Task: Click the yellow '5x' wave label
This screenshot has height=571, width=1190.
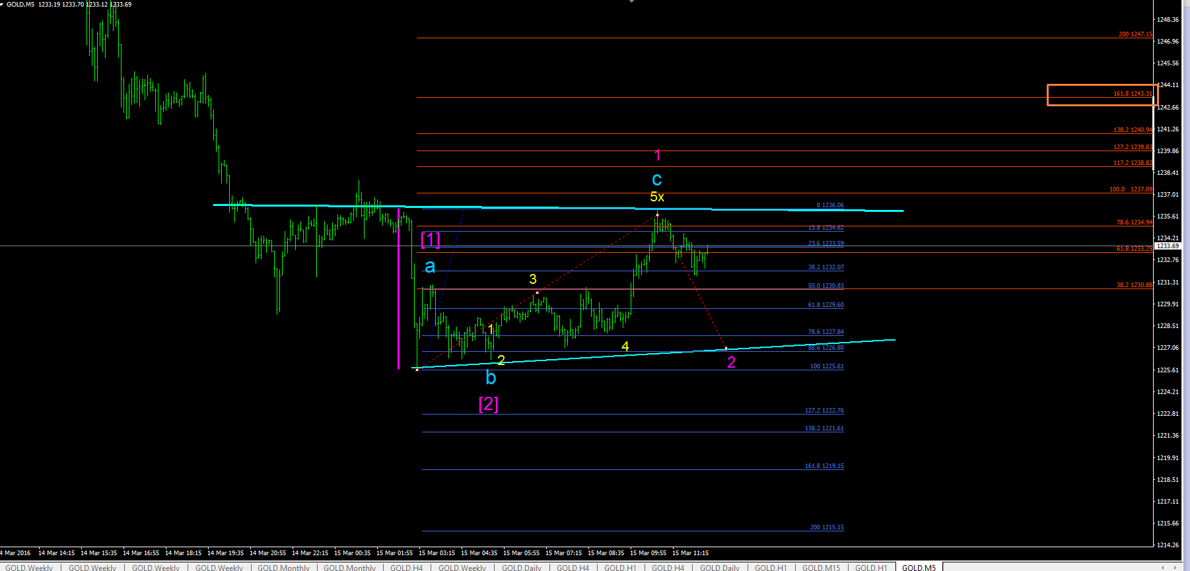Action: click(657, 197)
